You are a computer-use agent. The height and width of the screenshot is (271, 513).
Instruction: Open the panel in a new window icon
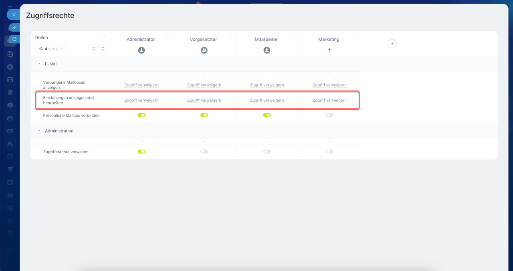tap(14, 39)
